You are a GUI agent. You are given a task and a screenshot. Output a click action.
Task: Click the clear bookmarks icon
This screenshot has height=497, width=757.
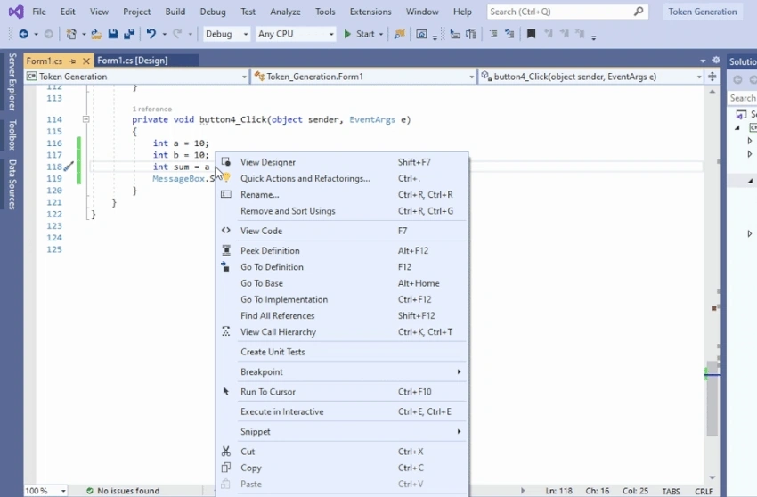(581, 34)
